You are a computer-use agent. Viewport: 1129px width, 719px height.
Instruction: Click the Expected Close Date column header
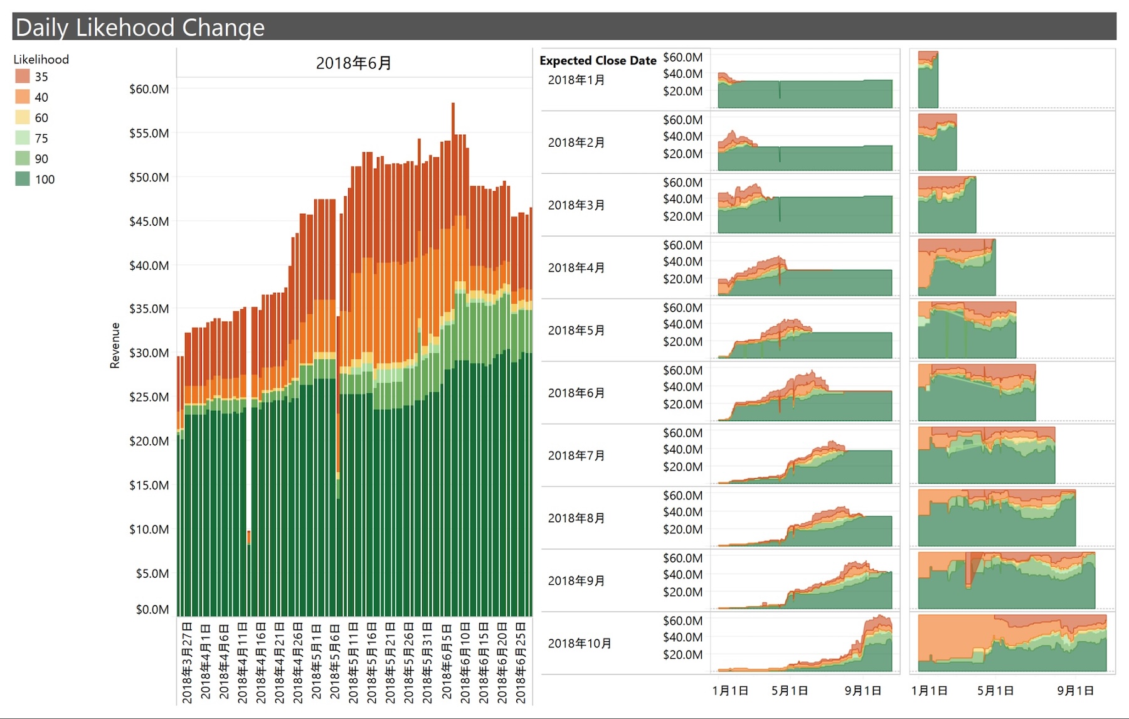[598, 61]
